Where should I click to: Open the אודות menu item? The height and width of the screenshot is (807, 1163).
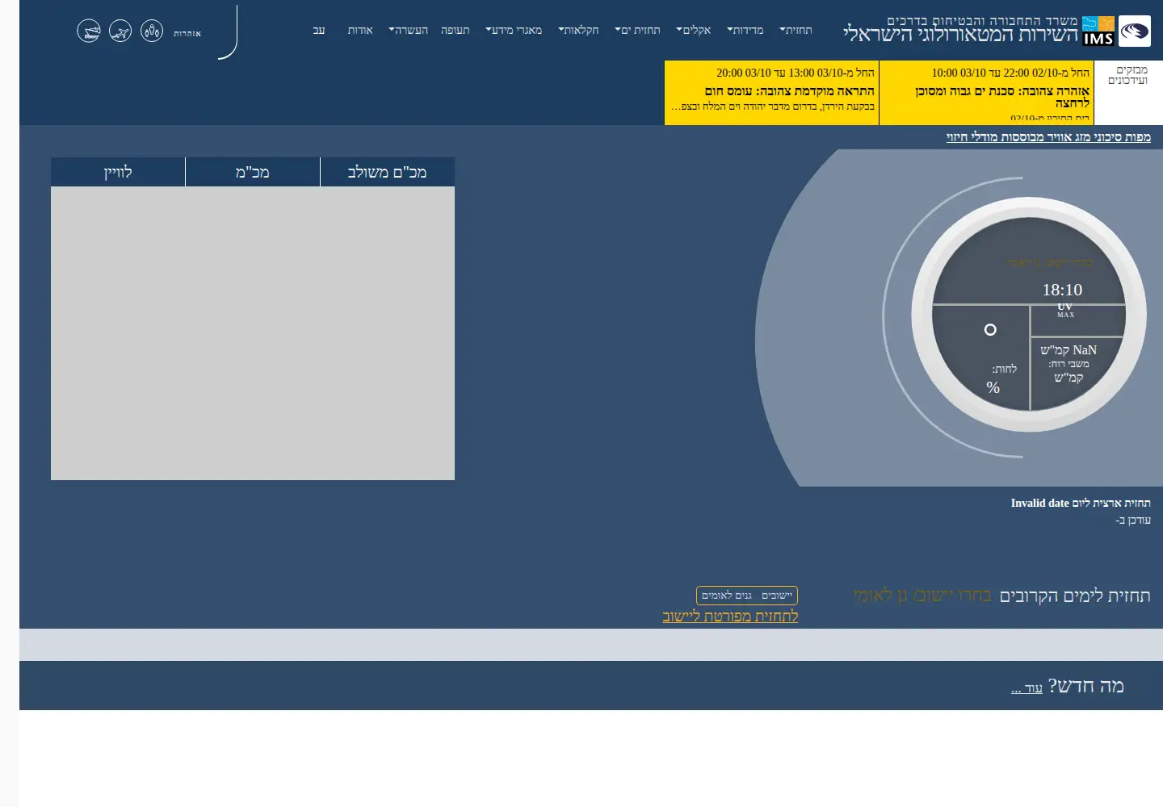pyautogui.click(x=360, y=30)
